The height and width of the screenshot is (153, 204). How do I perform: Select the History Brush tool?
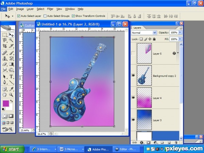pos(11,58)
